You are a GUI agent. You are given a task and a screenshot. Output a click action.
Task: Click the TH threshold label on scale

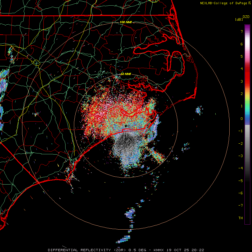click(241, 218)
